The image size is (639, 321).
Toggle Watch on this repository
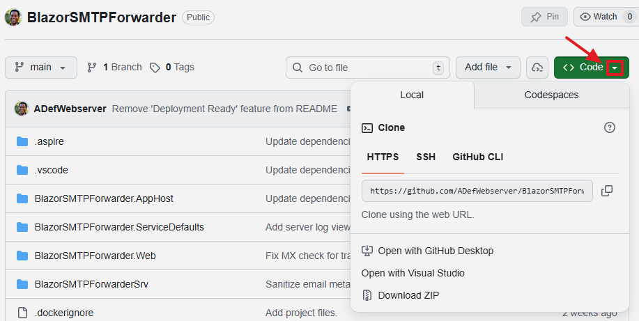[598, 17]
